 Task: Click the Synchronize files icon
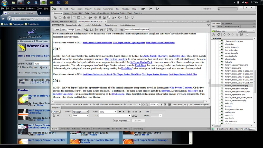pyautogui.click(x=241, y=35)
